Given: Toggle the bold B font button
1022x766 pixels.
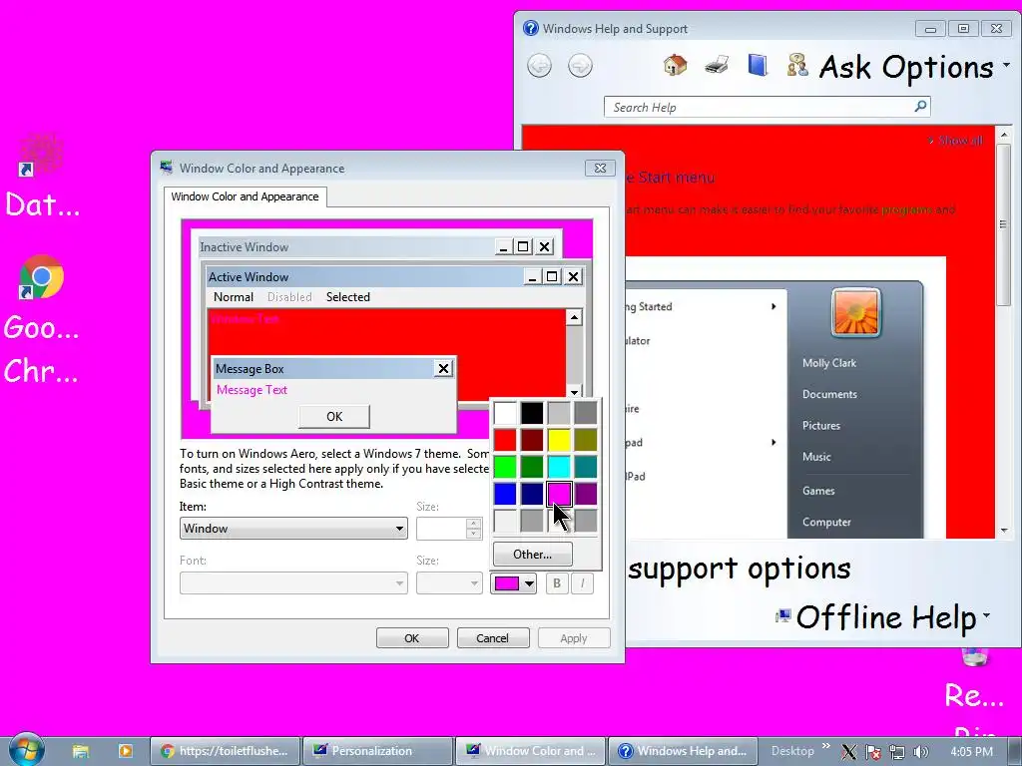Looking at the screenshot, I should point(557,582).
